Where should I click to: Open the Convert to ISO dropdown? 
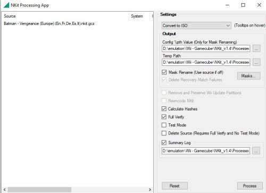[x=196, y=26]
